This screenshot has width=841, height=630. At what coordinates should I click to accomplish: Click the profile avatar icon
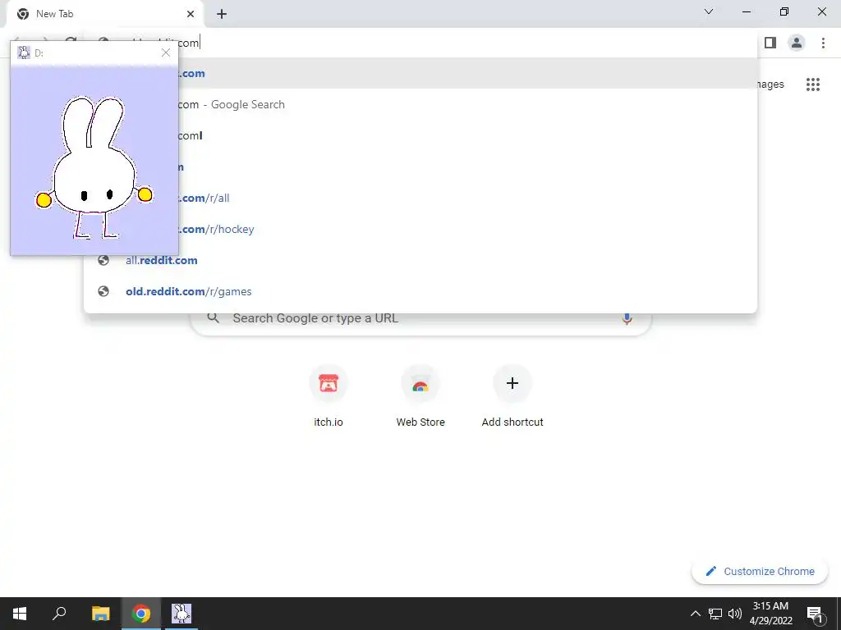click(x=797, y=43)
